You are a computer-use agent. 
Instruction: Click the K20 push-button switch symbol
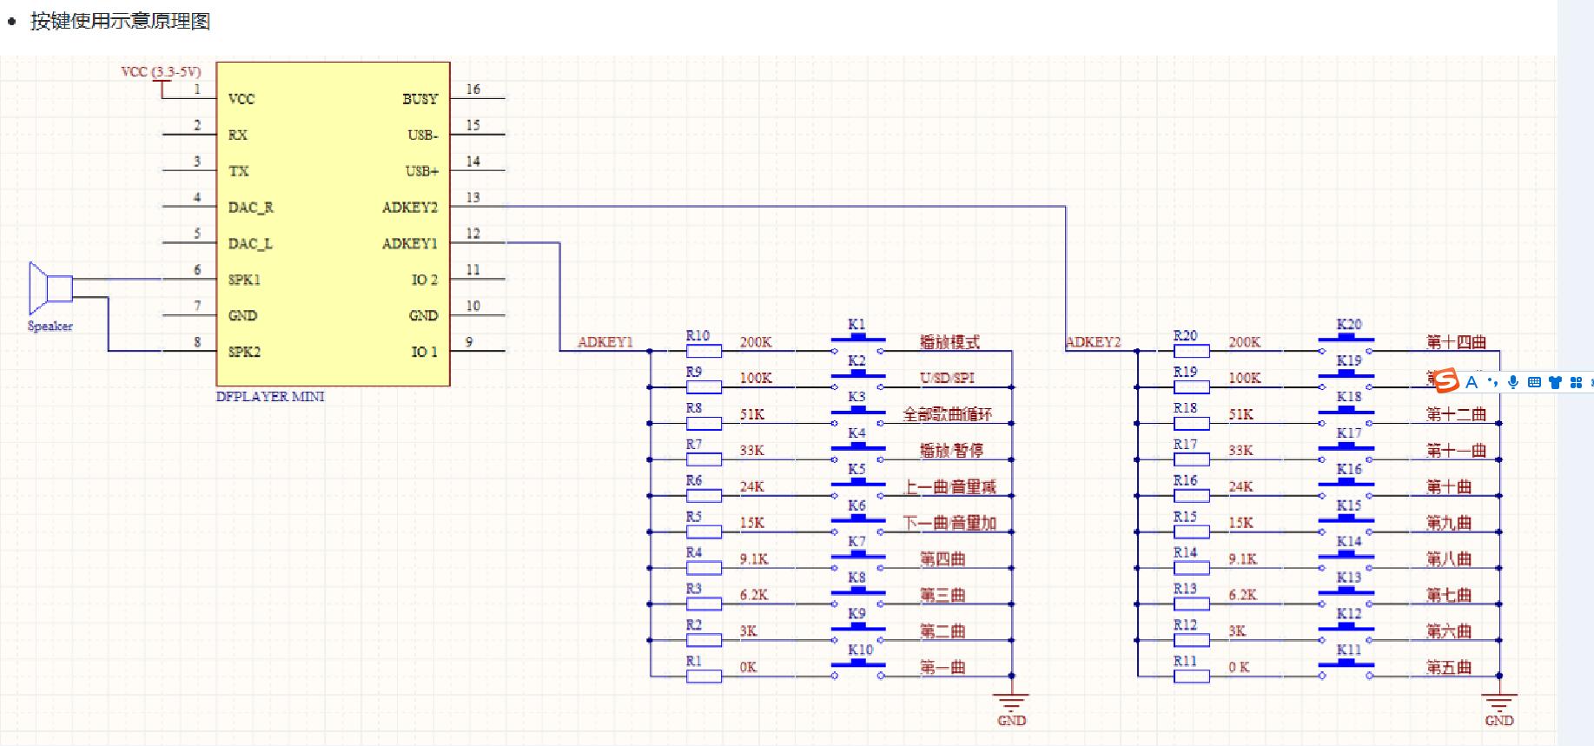click(x=1346, y=344)
